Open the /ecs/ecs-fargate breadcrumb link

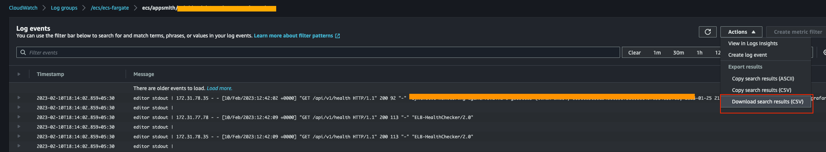point(110,8)
